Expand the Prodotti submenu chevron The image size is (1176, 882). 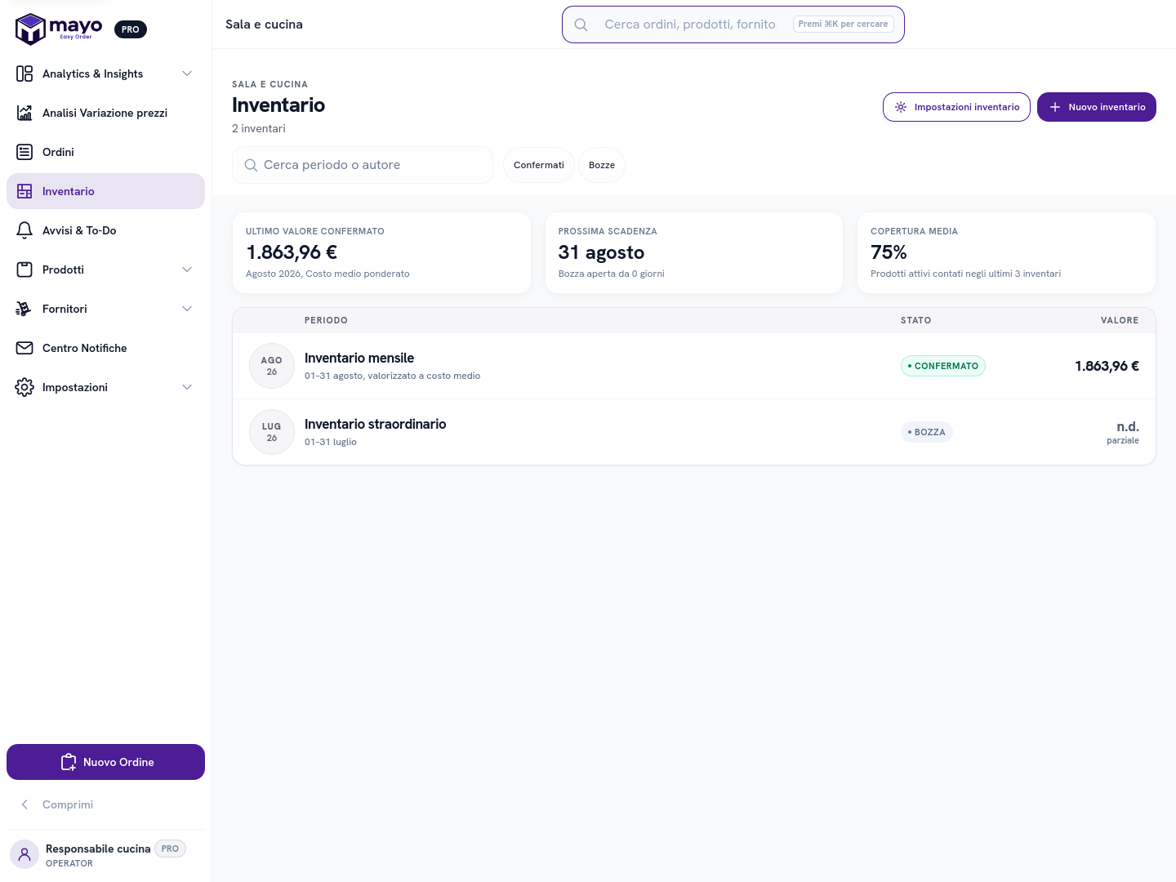pos(187,269)
